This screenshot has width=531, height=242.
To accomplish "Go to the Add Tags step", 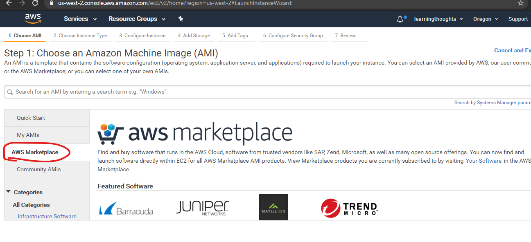I will tap(235, 36).
